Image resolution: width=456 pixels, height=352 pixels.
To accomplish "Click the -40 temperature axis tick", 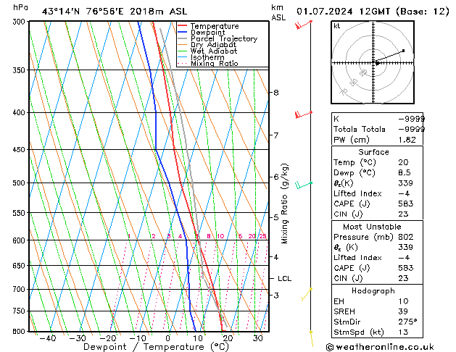I will point(47,338).
